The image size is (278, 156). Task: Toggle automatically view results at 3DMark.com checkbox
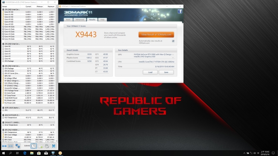click(173, 41)
